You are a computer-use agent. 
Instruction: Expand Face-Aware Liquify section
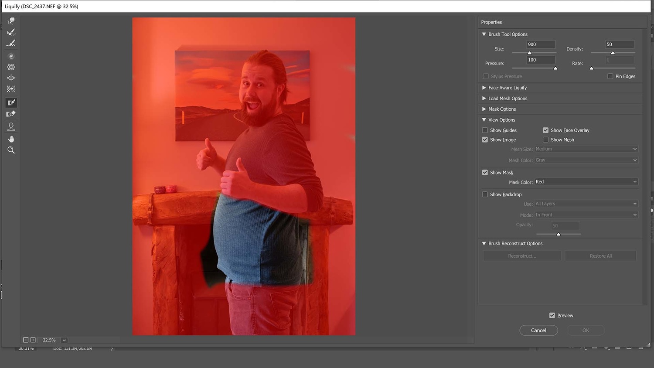pos(484,88)
